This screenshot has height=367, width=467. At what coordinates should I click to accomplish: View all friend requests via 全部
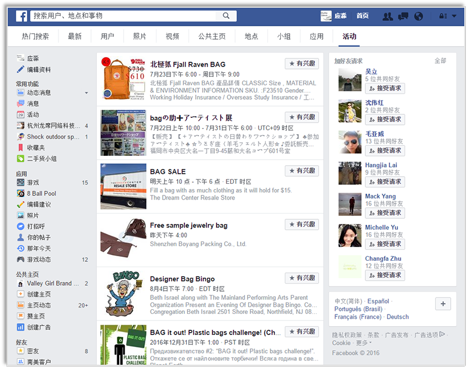[x=440, y=61]
